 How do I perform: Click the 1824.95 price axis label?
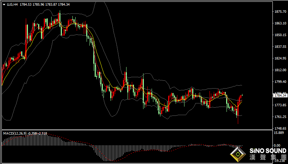point(280,58)
